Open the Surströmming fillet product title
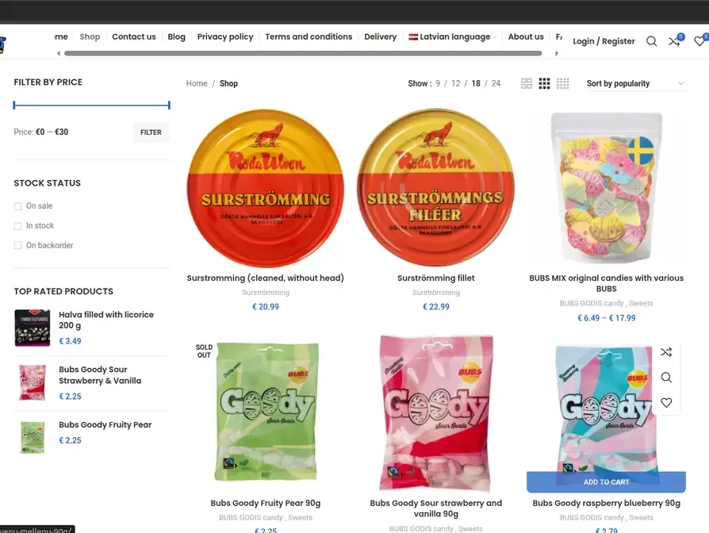709x533 pixels. point(436,278)
